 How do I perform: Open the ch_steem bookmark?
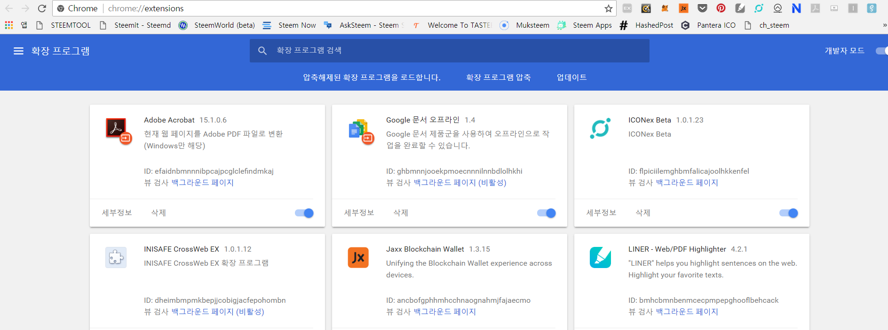[x=767, y=25]
